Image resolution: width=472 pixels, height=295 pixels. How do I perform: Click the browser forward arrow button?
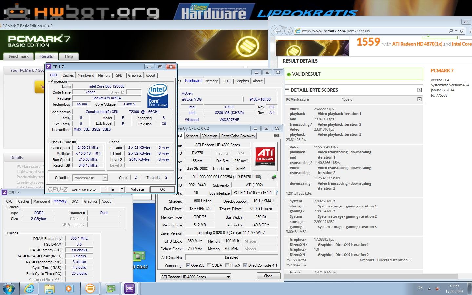tap(288, 31)
